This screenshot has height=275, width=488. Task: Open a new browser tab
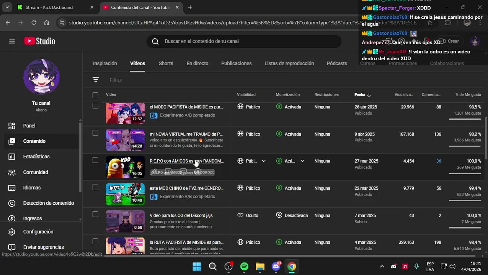coord(190,7)
